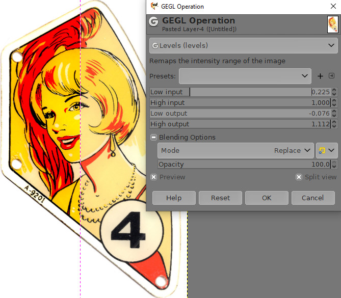Screen dimensions: 341x298
Task: Close the GEGL Operation dialog window
Action: point(333,6)
